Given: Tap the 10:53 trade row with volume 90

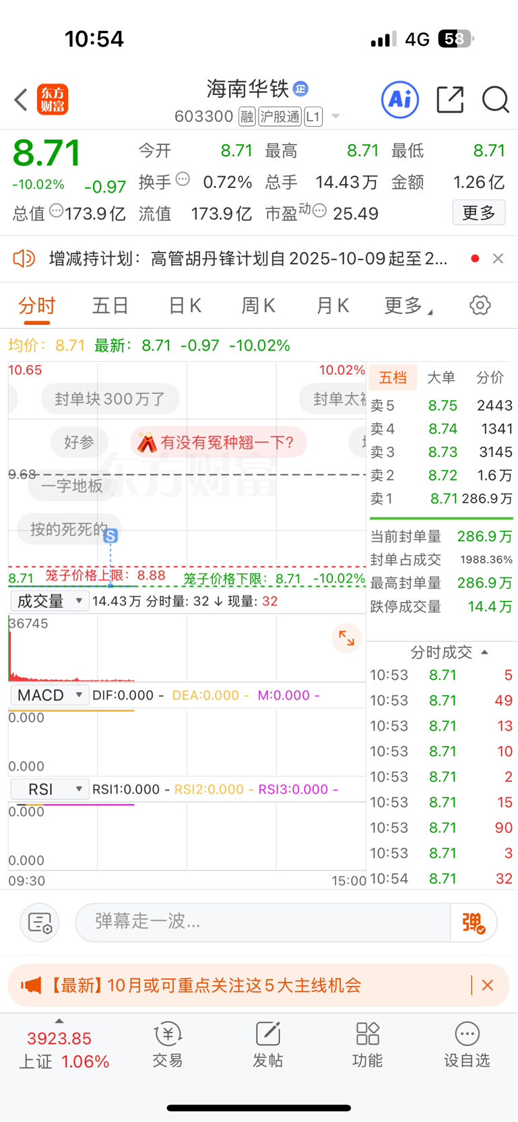Looking at the screenshot, I should [x=442, y=828].
